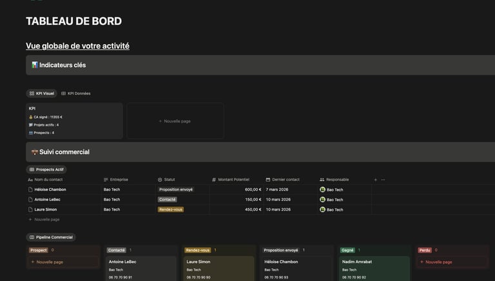Click the Prospect column group label
495x281 pixels.
tap(39, 250)
